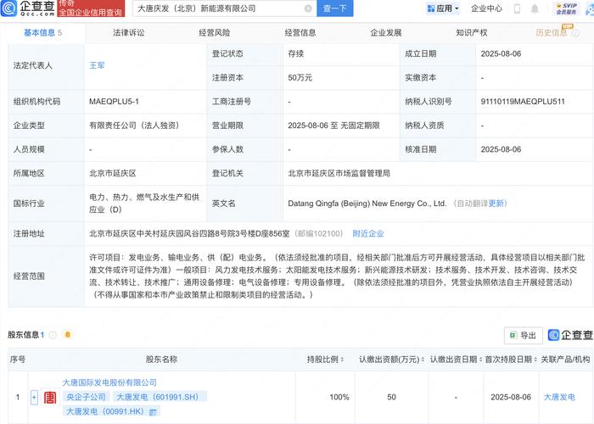Open 企业中心 in the header
This screenshot has width=594, height=424.
click(x=486, y=8)
